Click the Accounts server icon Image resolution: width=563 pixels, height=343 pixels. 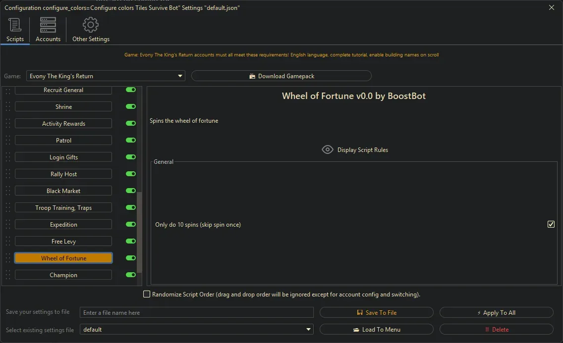click(48, 24)
